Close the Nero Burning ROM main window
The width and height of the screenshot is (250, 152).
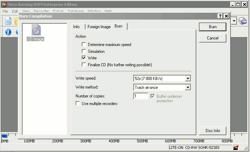pos(245,4)
